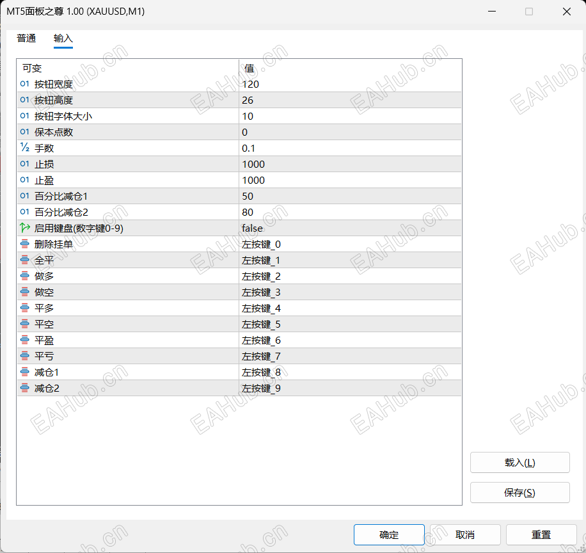The width and height of the screenshot is (586, 553).
Task: Select the 输入 tab
Action: pos(63,38)
